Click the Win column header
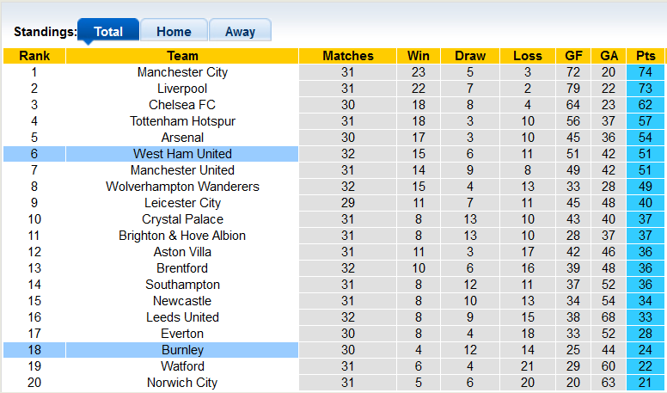Viewport: 667px width, 393px height. point(419,56)
